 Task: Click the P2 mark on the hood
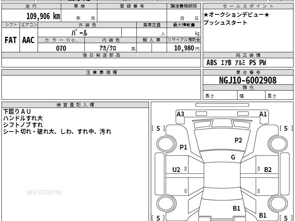click(238, 140)
